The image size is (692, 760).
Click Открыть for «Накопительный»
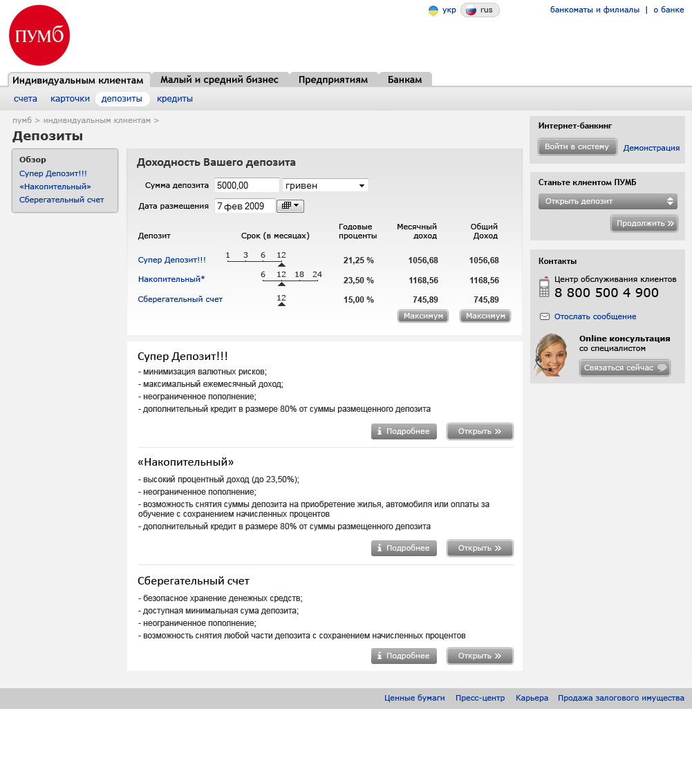[480, 548]
